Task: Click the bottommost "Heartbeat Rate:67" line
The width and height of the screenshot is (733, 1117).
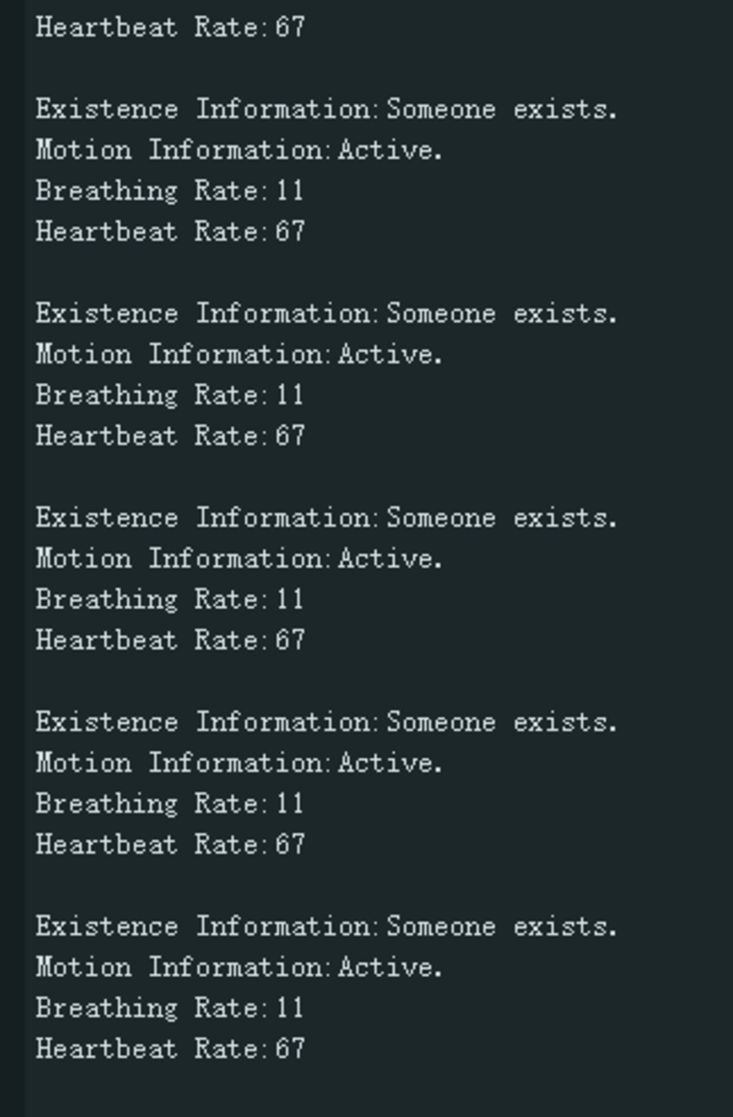Action: [170, 1048]
